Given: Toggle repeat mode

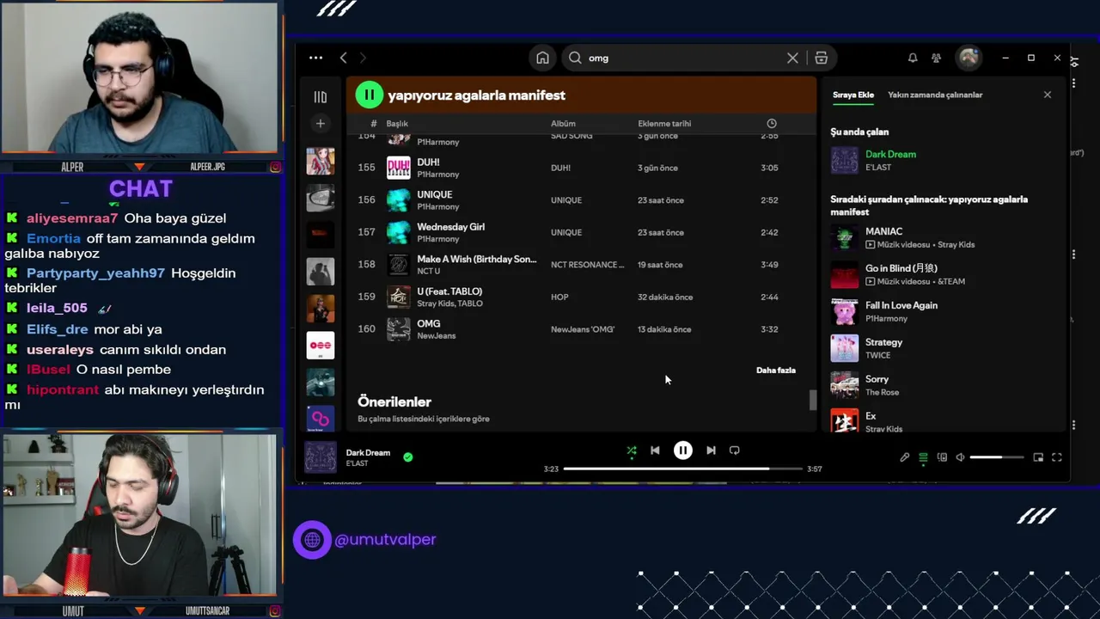Looking at the screenshot, I should [x=734, y=450].
